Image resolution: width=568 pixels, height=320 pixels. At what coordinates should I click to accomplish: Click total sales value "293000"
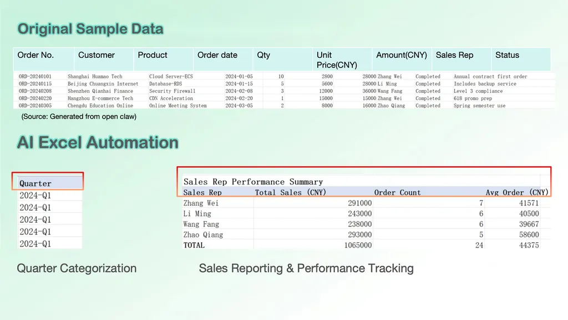359,235
